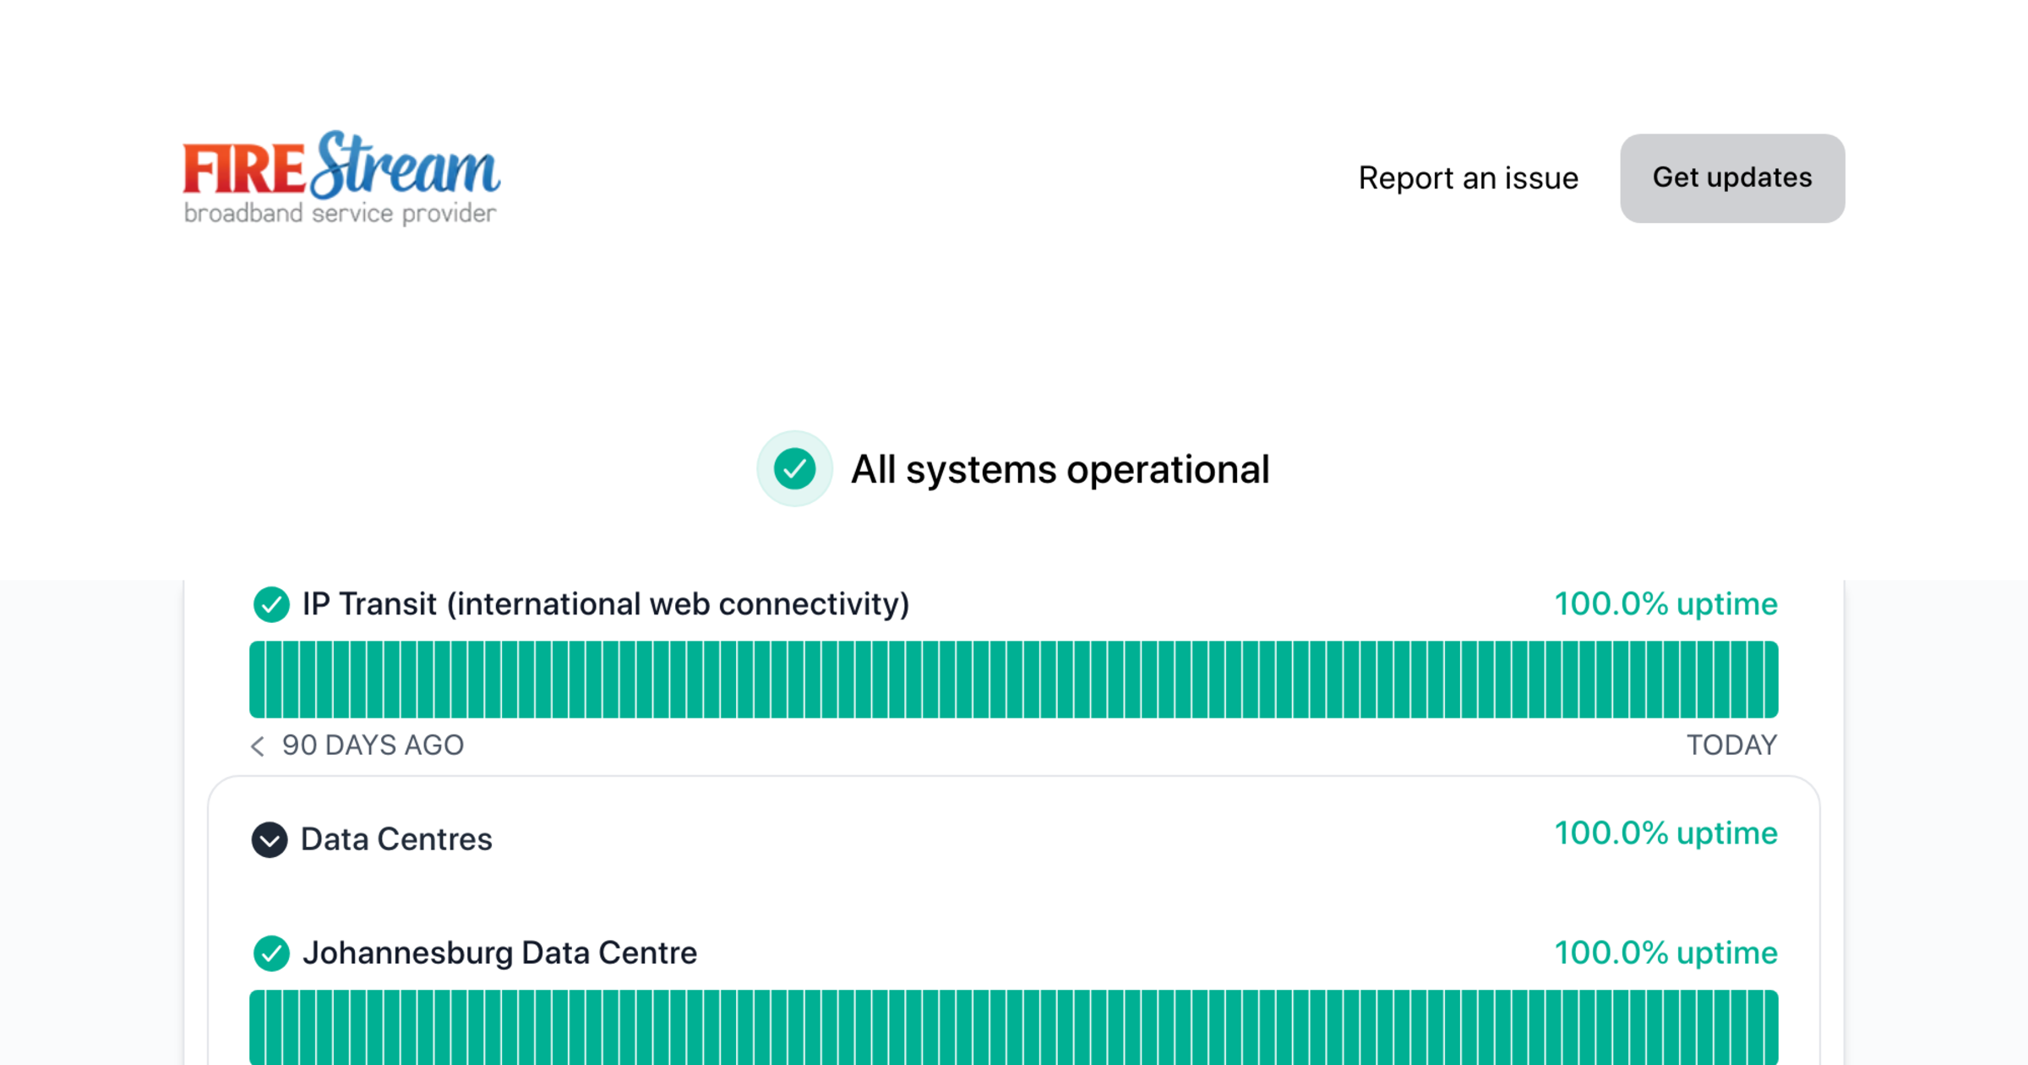2028x1065 pixels.
Task: Click the TODAY label under the uptime chart
Action: (1731, 745)
